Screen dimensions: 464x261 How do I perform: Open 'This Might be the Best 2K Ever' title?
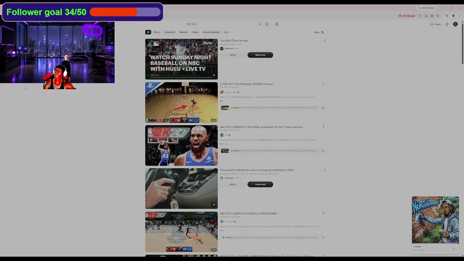[x=261, y=127]
